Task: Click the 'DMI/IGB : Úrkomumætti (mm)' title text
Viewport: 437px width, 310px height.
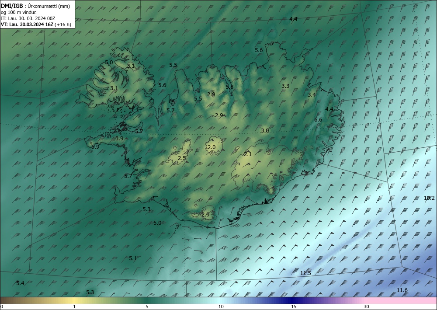Action: pos(35,6)
